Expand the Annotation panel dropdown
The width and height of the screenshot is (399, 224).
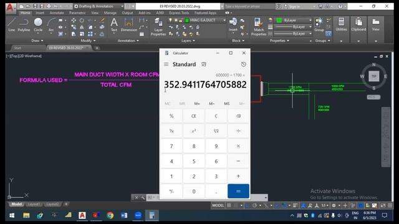click(x=128, y=40)
